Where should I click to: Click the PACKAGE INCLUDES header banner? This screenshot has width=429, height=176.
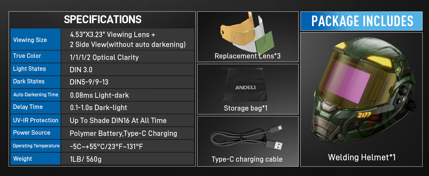(362, 21)
